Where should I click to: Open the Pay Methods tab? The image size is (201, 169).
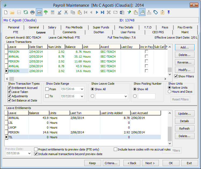point(74,27)
